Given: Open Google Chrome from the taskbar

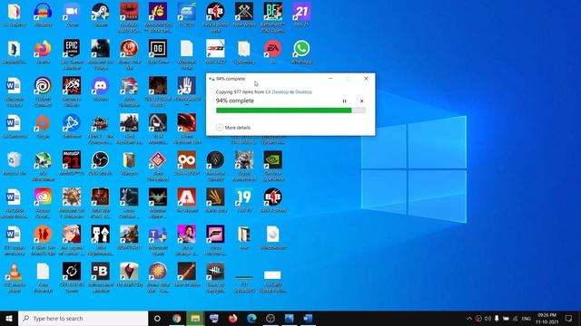Looking at the screenshot, I should [x=176, y=318].
